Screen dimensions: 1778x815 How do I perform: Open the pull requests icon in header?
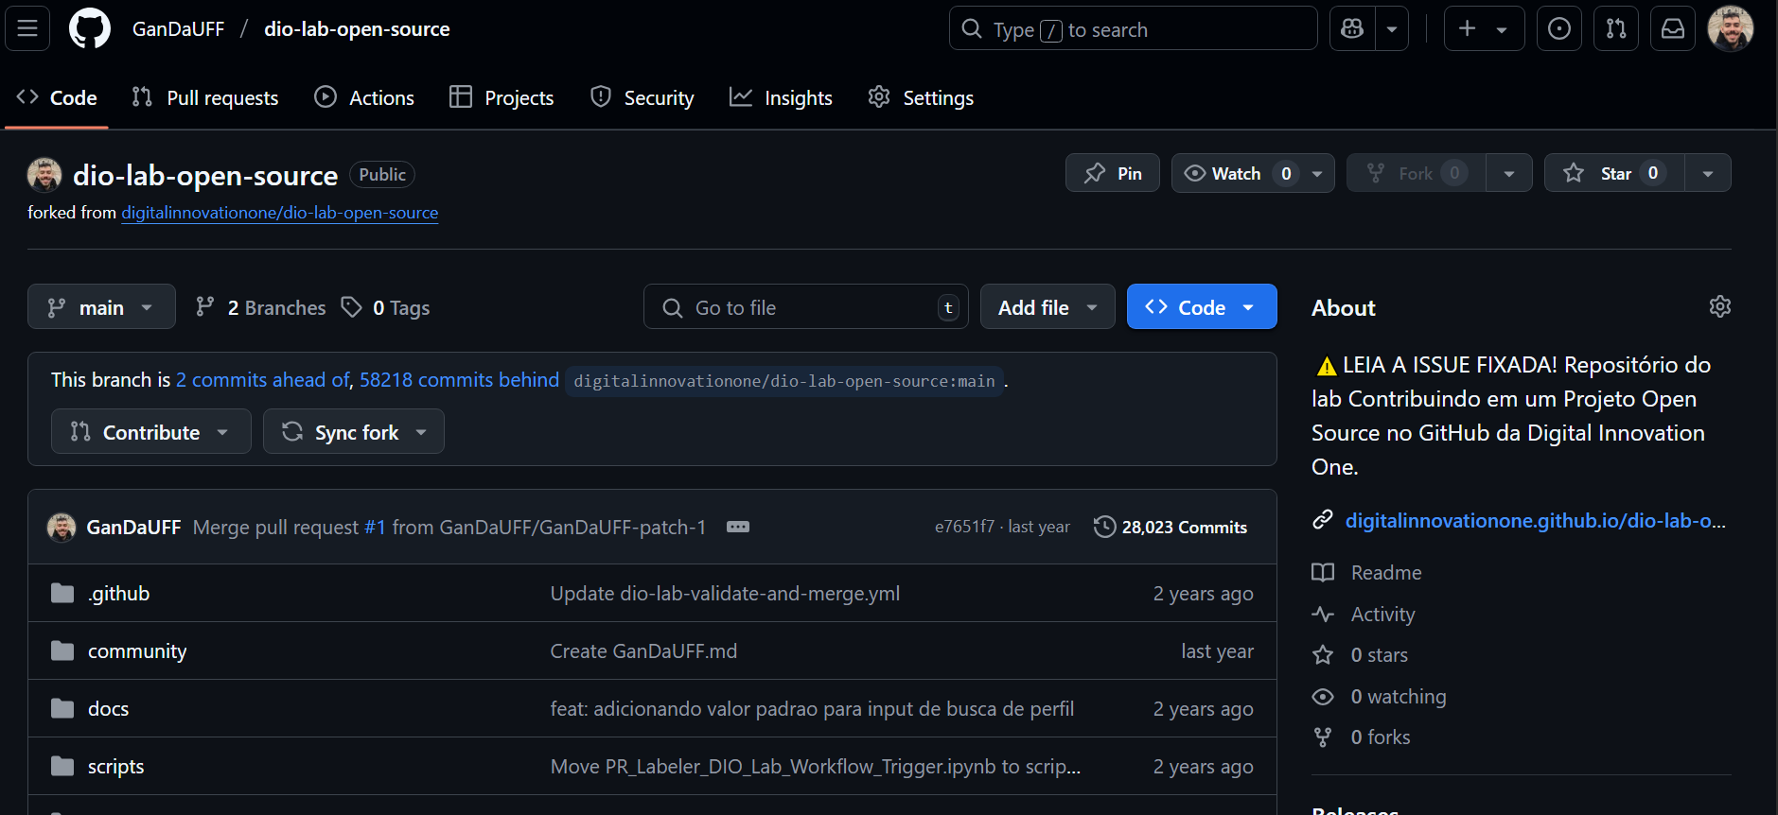click(x=1616, y=28)
